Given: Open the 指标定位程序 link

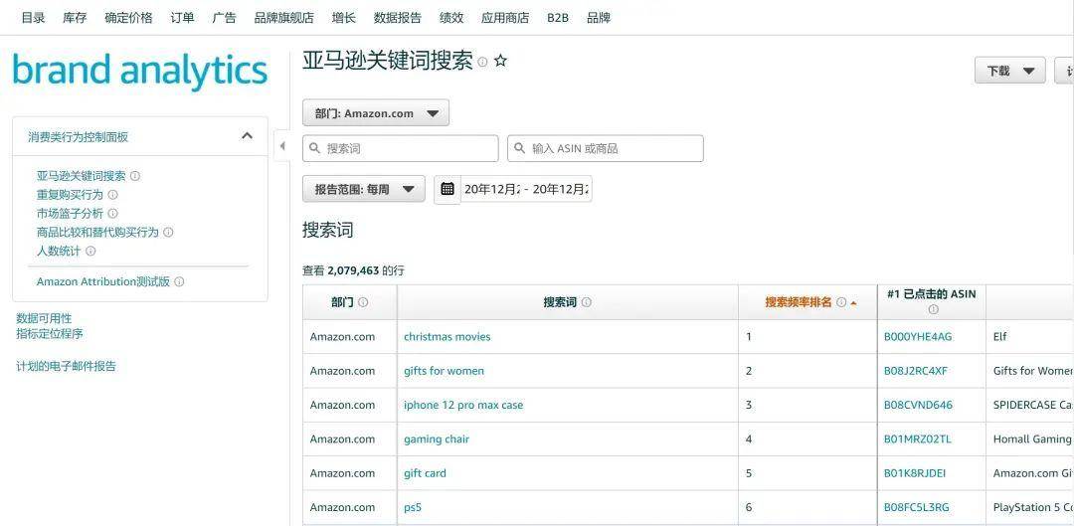Looking at the screenshot, I should click(x=50, y=333).
